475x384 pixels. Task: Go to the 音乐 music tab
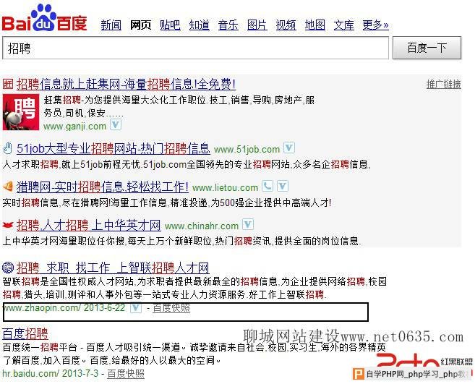pos(228,25)
